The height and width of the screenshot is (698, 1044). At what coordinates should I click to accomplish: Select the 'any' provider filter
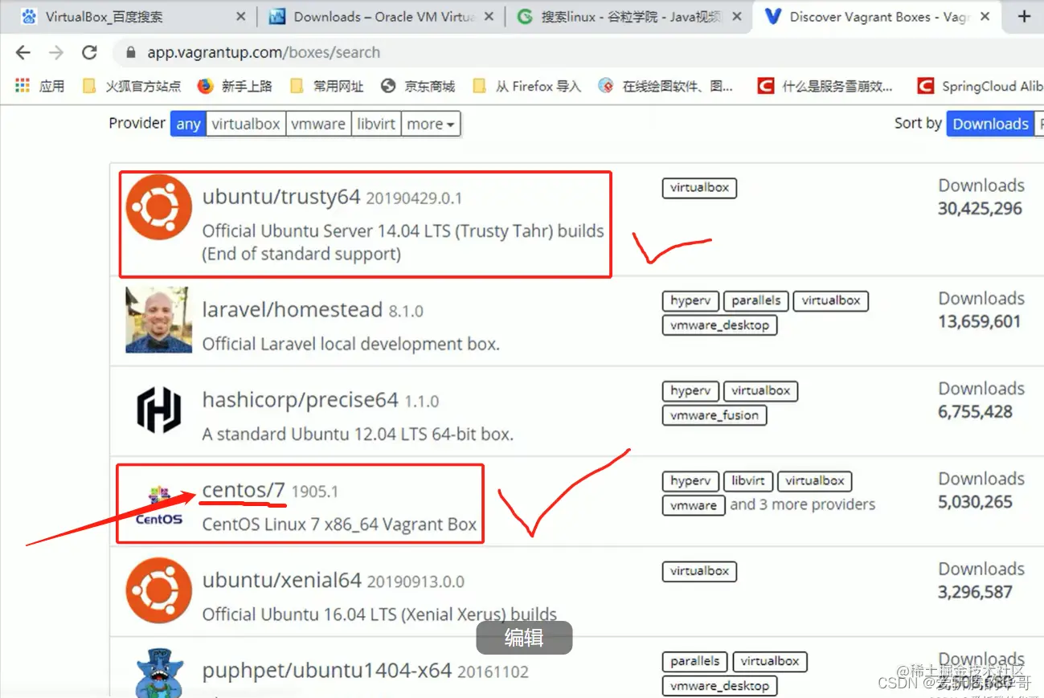[188, 124]
